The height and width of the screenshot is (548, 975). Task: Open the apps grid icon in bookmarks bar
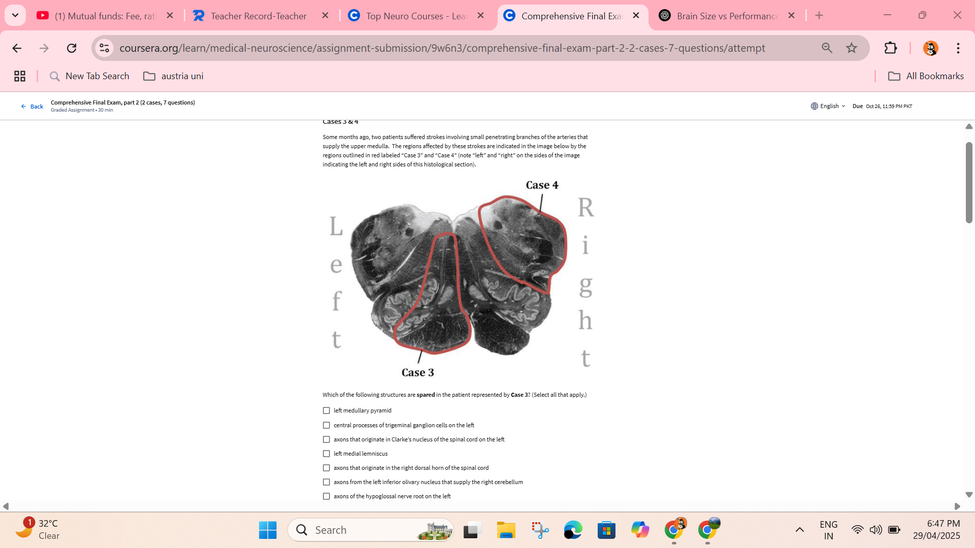pyautogui.click(x=20, y=76)
